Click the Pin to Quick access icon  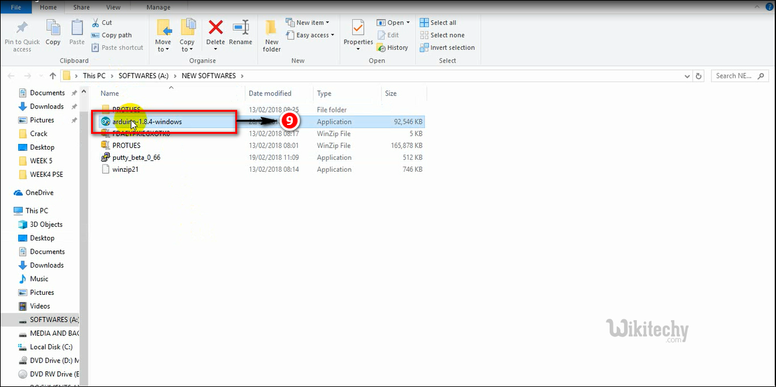(x=22, y=28)
